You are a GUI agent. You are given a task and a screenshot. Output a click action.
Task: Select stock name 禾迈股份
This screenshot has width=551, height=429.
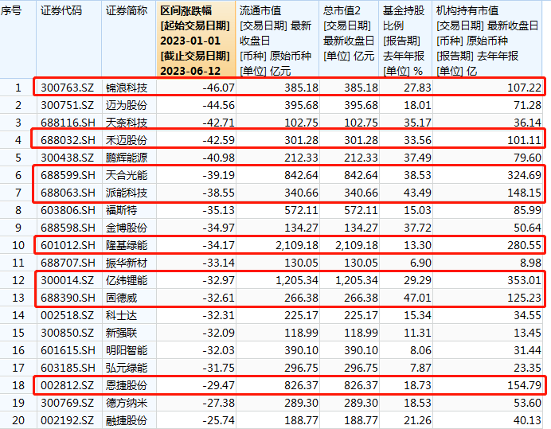coord(127,140)
